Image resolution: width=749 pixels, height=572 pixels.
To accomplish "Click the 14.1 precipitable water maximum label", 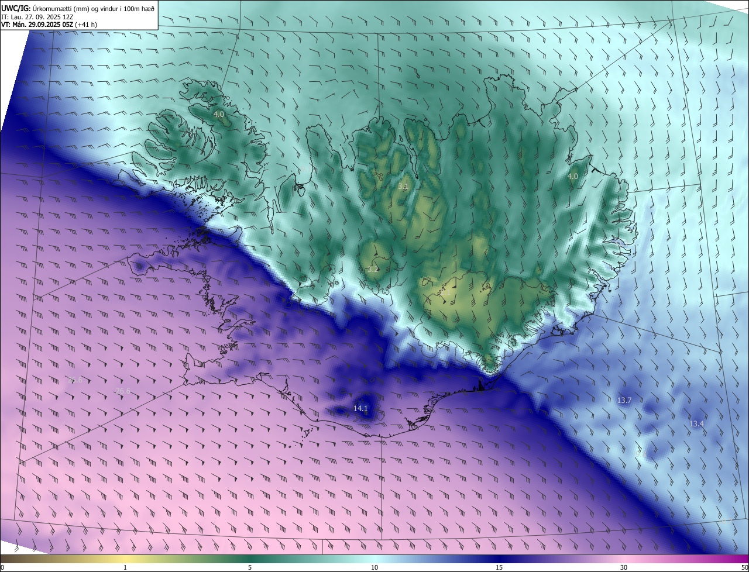I will point(360,408).
